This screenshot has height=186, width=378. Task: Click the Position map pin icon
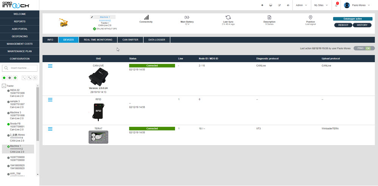click(x=310, y=17)
